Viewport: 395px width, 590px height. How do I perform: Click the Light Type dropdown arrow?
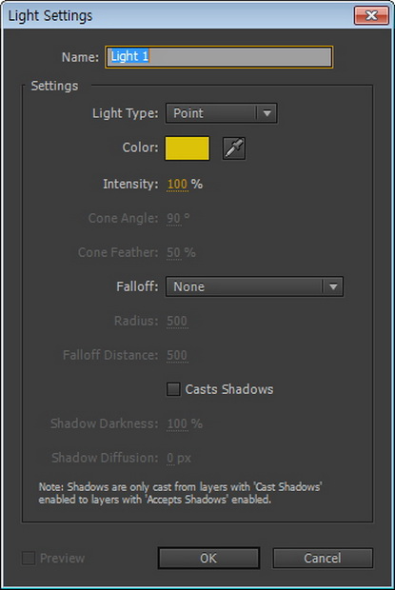pyautogui.click(x=267, y=113)
